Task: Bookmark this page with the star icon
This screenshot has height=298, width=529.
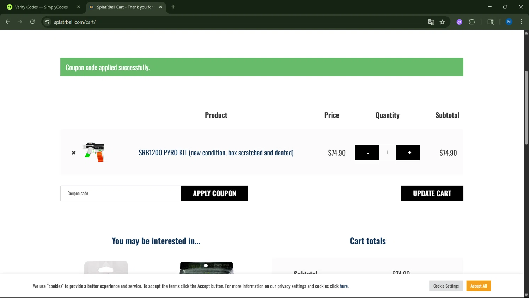Action: coord(442,22)
